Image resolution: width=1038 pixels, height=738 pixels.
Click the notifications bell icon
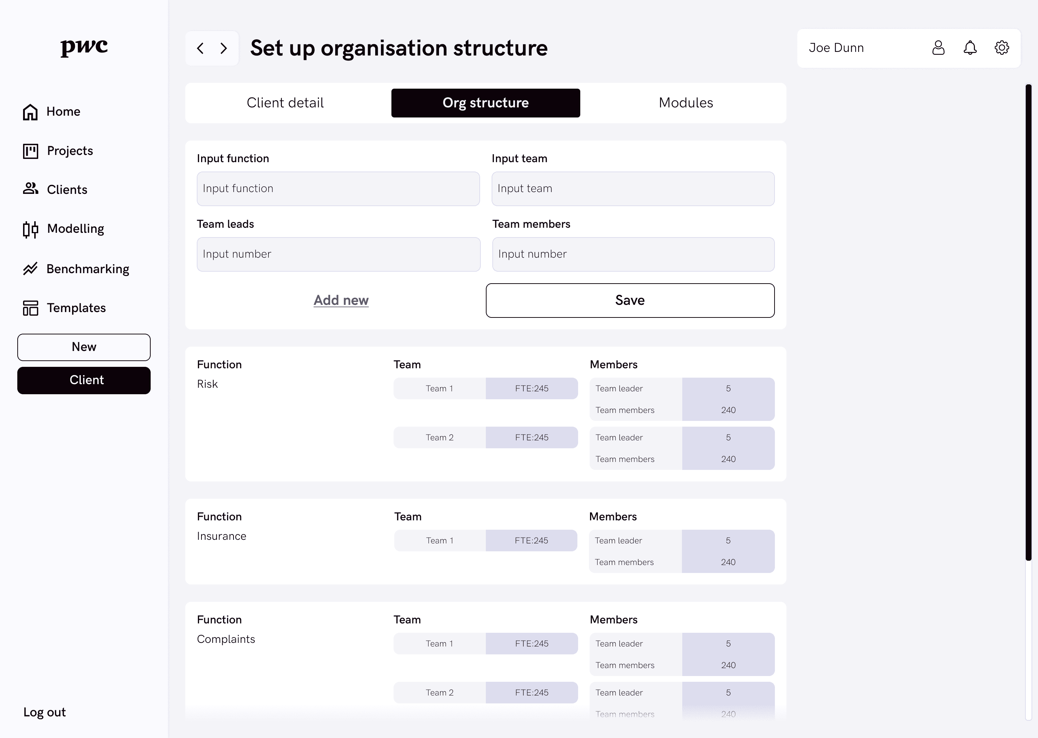coord(970,48)
